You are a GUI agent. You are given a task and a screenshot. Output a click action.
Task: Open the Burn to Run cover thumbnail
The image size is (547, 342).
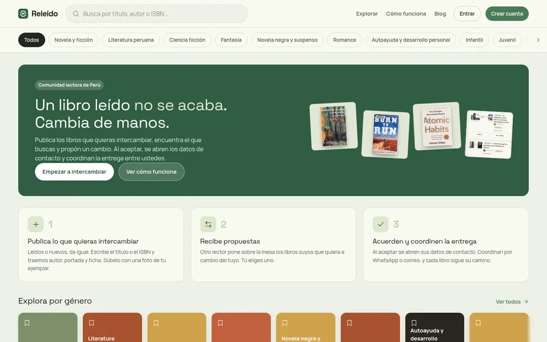tap(386, 135)
